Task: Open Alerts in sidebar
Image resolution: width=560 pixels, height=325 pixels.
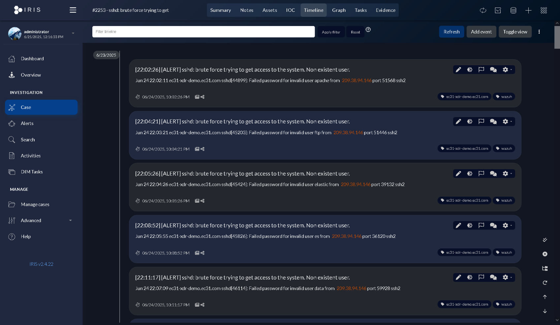Action: (41, 123)
